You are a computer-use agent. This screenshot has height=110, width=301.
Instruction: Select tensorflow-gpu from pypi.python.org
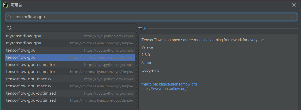70,50
